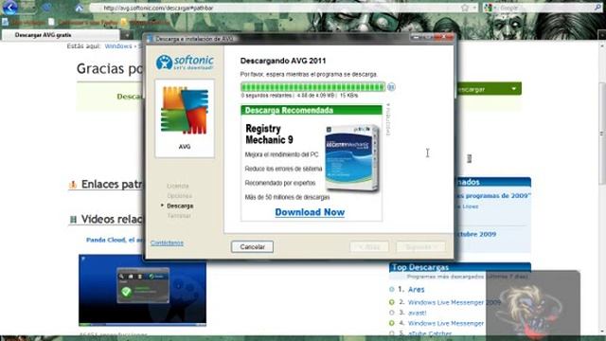Click the browser back arrow button
Screen dimensions: 606x341
tap(10, 7)
